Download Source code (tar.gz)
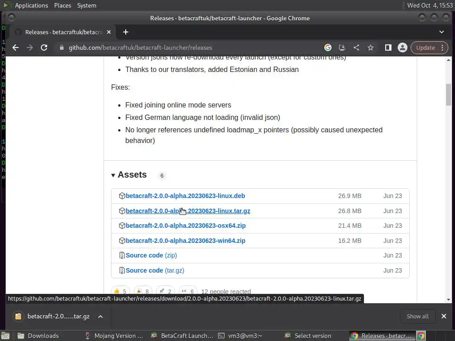The height and width of the screenshot is (341, 455). pos(155,270)
